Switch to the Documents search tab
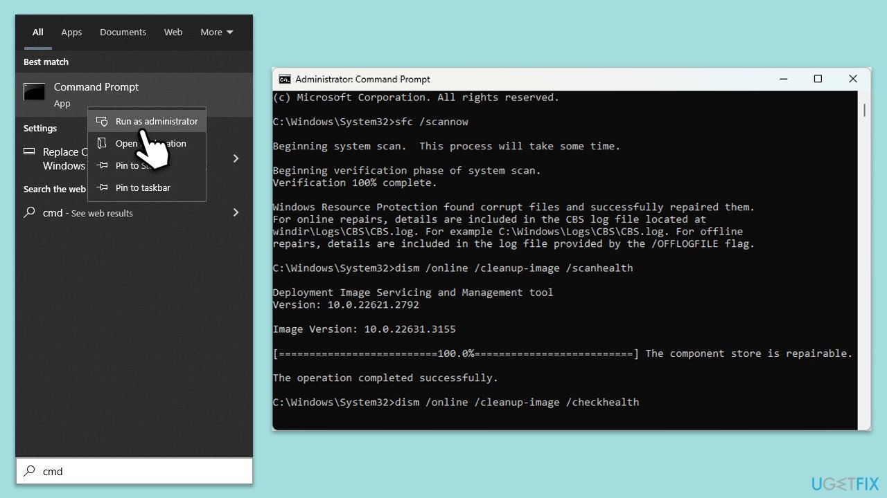 [123, 33]
